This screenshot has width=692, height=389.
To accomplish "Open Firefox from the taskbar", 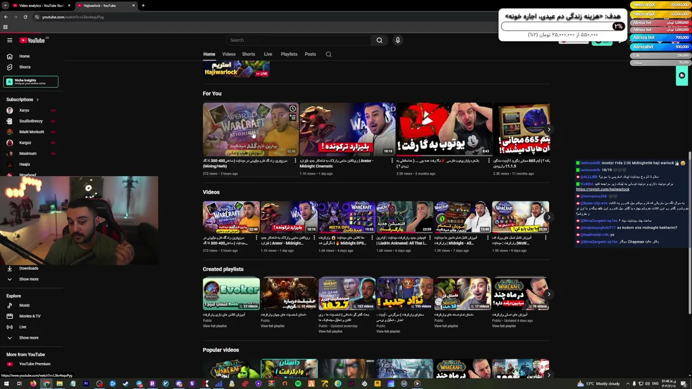I will pyautogui.click(x=33, y=384).
